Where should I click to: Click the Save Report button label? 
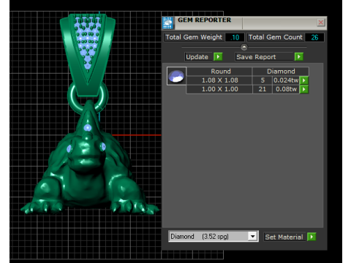[x=264, y=57]
